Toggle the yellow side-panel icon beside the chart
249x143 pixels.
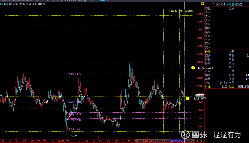pyautogui.click(x=203, y=3)
